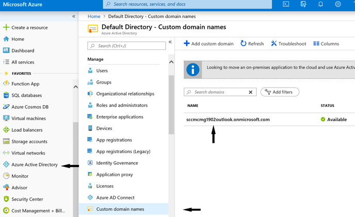Click the green plus Create a resource icon

[6, 27]
